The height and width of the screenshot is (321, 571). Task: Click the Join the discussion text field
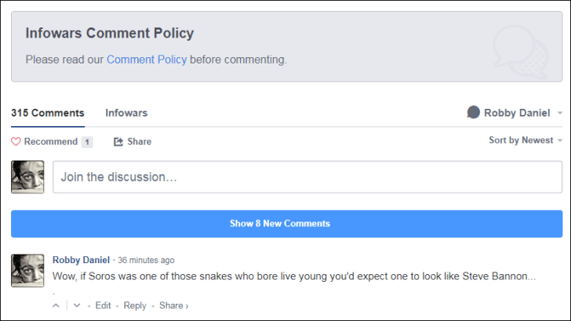click(x=307, y=177)
